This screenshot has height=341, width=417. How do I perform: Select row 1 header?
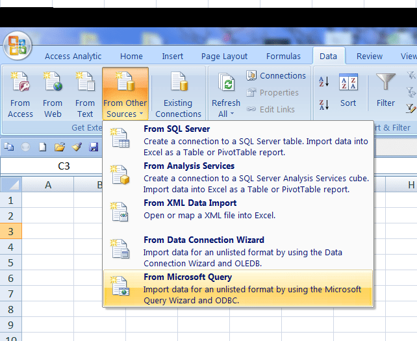10,200
